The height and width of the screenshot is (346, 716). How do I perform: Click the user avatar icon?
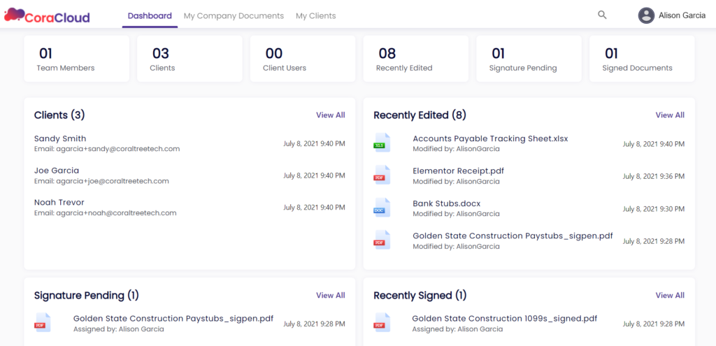(x=646, y=15)
